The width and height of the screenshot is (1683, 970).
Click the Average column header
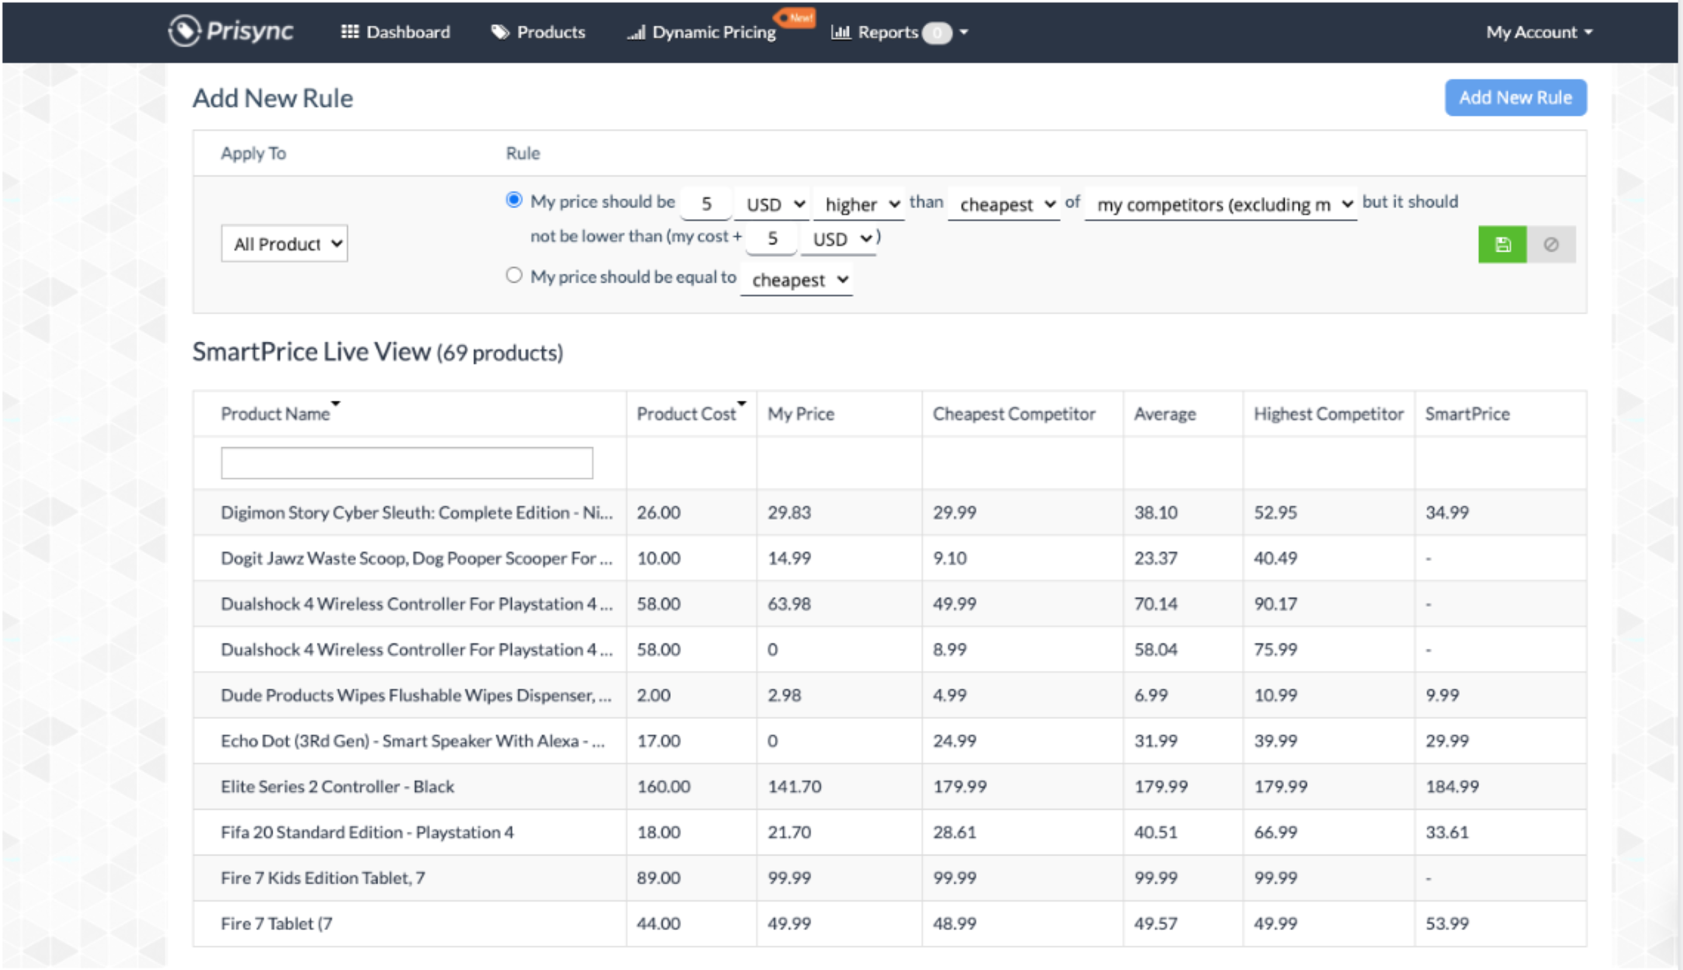[x=1165, y=413]
